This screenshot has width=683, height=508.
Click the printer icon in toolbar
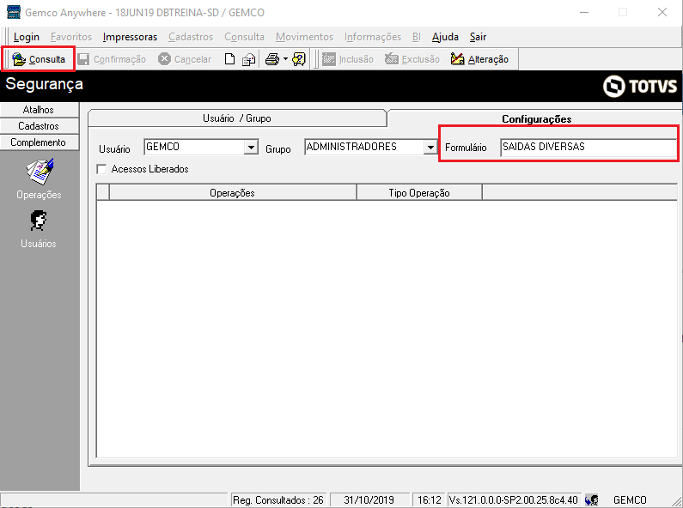(x=272, y=59)
